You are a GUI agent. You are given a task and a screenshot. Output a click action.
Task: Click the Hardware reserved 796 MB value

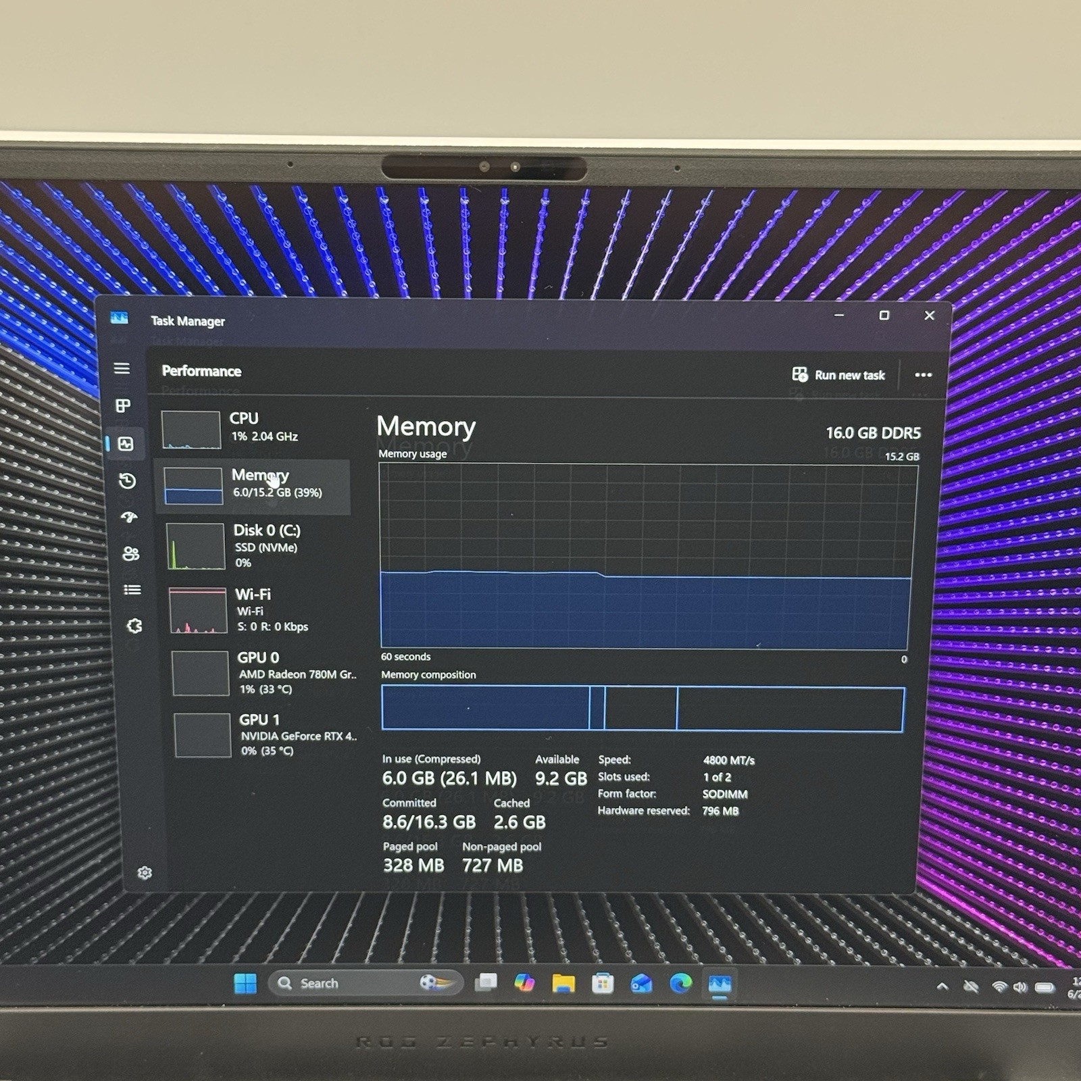point(720,811)
